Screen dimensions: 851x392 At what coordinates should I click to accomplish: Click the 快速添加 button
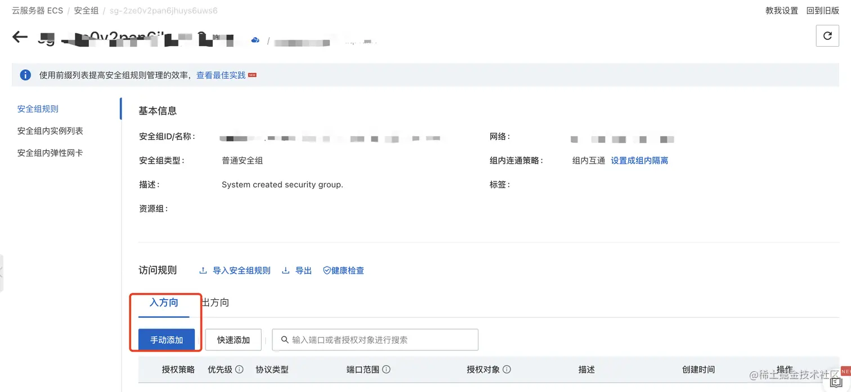[x=234, y=340]
